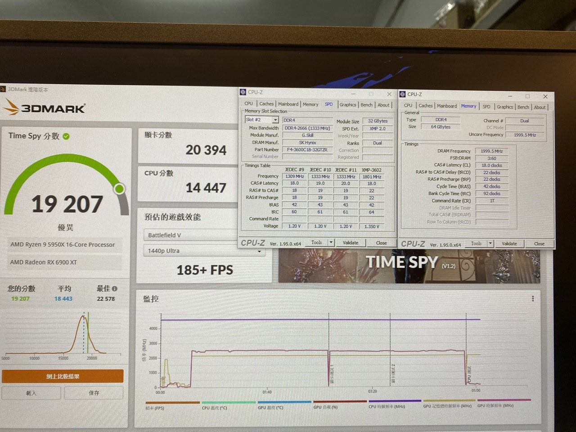Select the SPD tab in CPU-Z SPD window
Screen dimensions: 576x432
[x=329, y=104]
